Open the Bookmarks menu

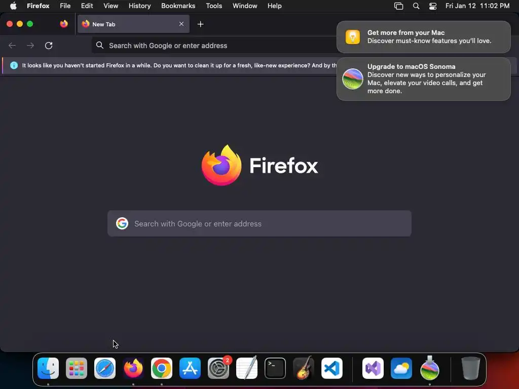(x=178, y=6)
